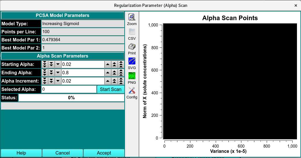Screen dimensions: 301x158
Task: Decrease Ending Alpha with triple down arrow
Action: point(45,73)
